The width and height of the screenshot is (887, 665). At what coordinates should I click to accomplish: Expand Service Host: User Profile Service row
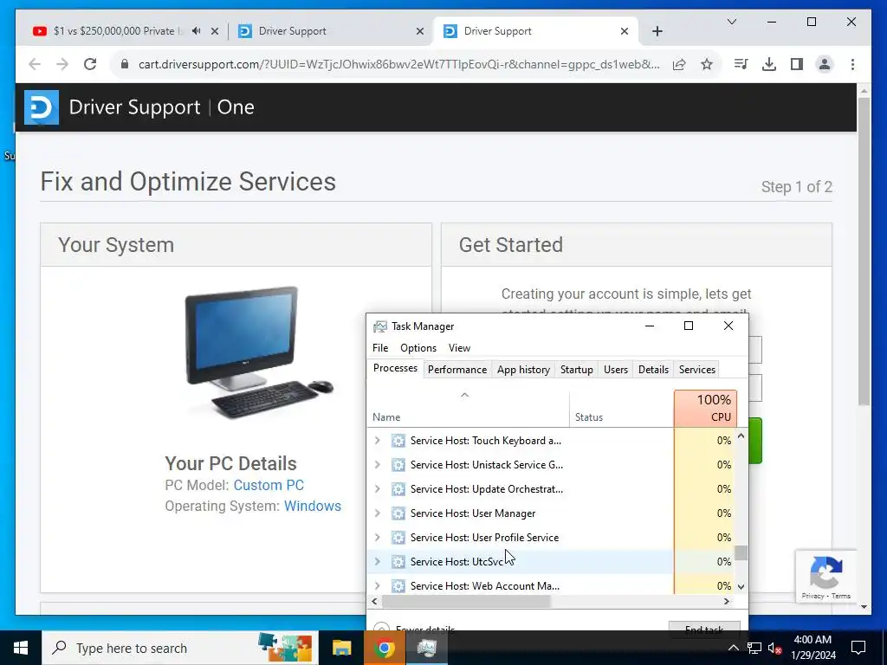[378, 537]
